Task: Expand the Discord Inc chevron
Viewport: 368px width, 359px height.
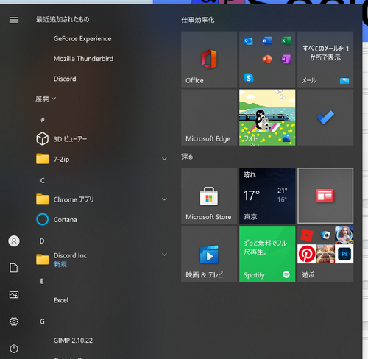Action: click(164, 255)
